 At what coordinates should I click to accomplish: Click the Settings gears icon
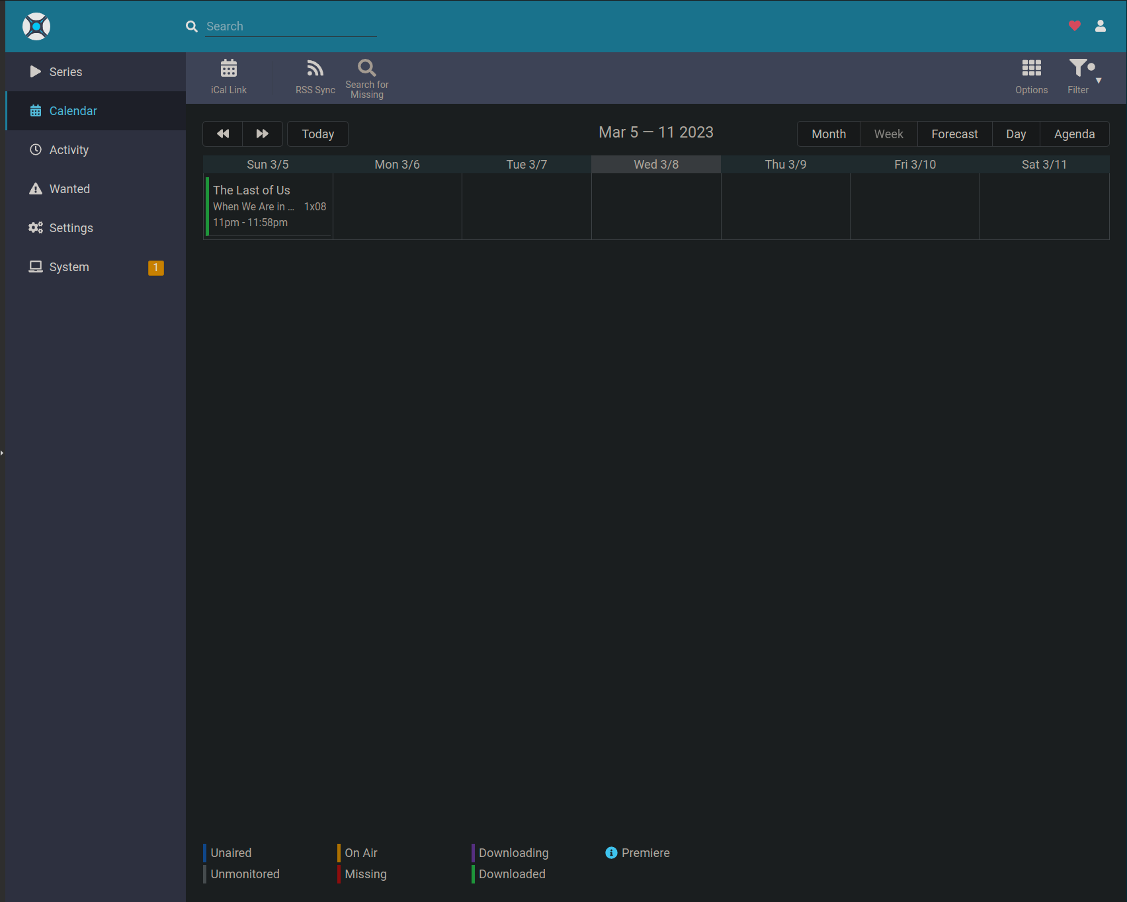36,227
